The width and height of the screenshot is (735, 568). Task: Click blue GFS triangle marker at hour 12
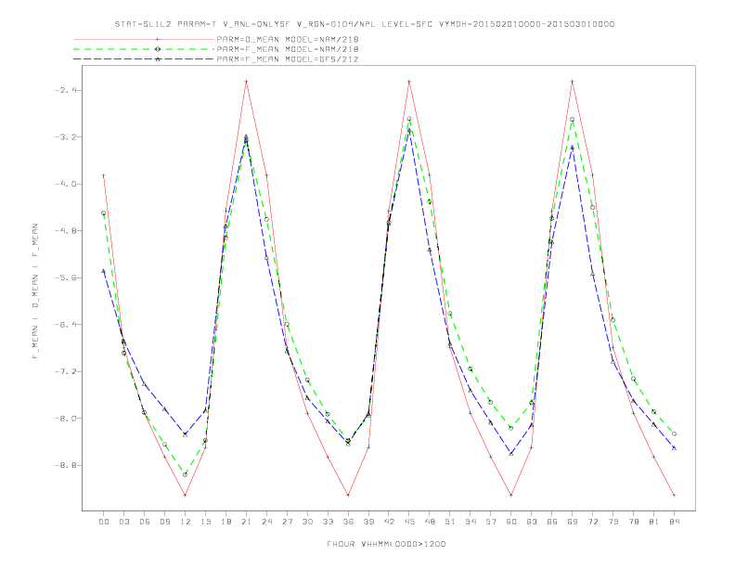click(x=186, y=434)
